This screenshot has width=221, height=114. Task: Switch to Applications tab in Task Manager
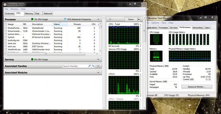pos(152,28)
